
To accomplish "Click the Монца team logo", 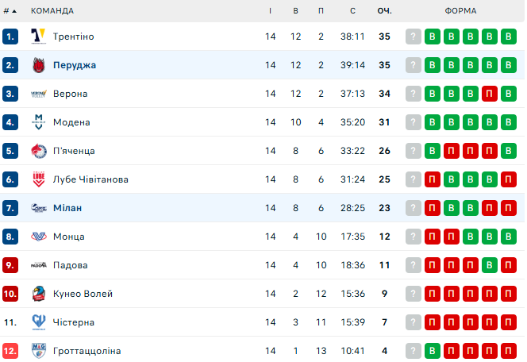I will pyautogui.click(x=38, y=237).
